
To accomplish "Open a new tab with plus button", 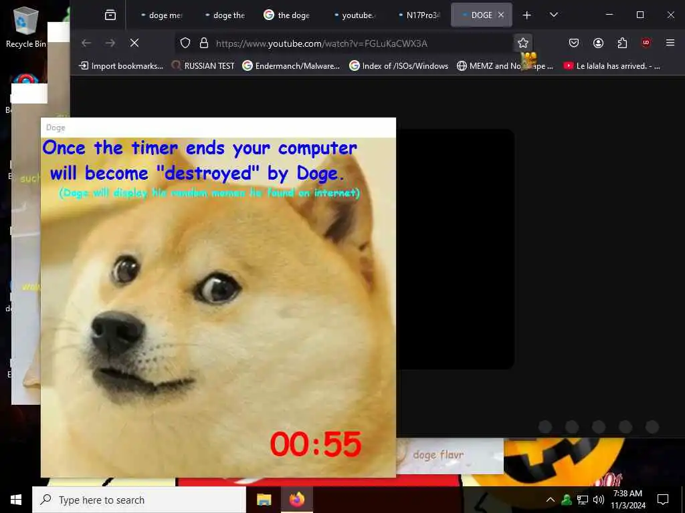I will (x=527, y=15).
